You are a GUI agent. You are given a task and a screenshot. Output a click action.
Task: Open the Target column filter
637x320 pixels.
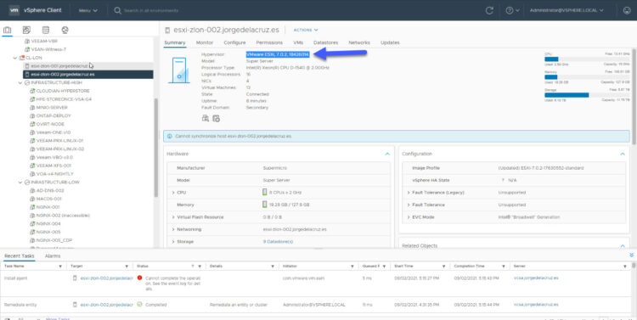127,267
